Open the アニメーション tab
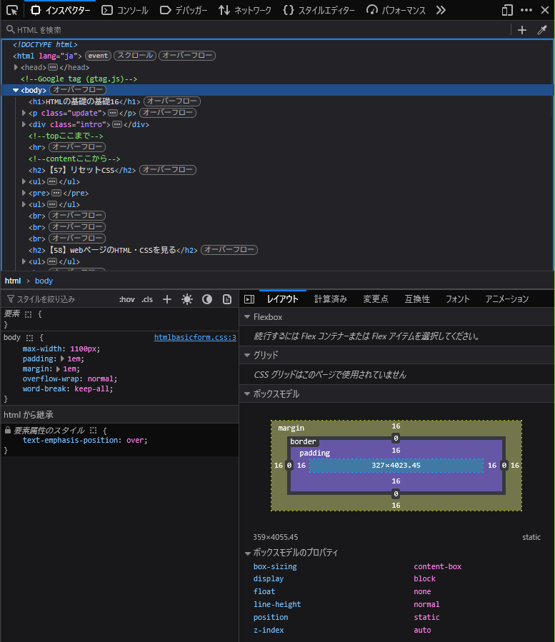 pos(507,299)
